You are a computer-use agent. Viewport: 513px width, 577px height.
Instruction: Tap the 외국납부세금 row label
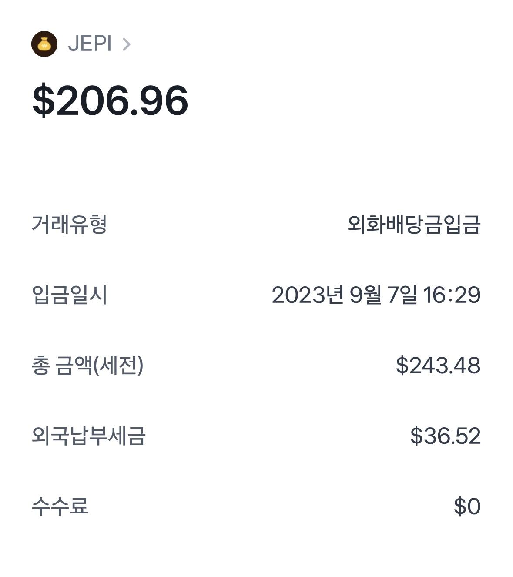pyautogui.click(x=88, y=436)
